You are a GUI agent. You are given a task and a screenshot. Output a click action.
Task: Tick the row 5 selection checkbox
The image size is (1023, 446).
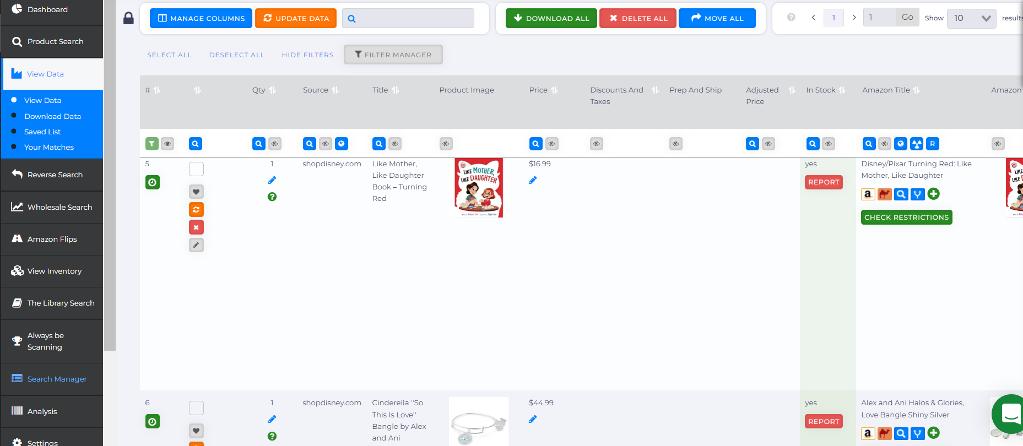click(x=196, y=169)
